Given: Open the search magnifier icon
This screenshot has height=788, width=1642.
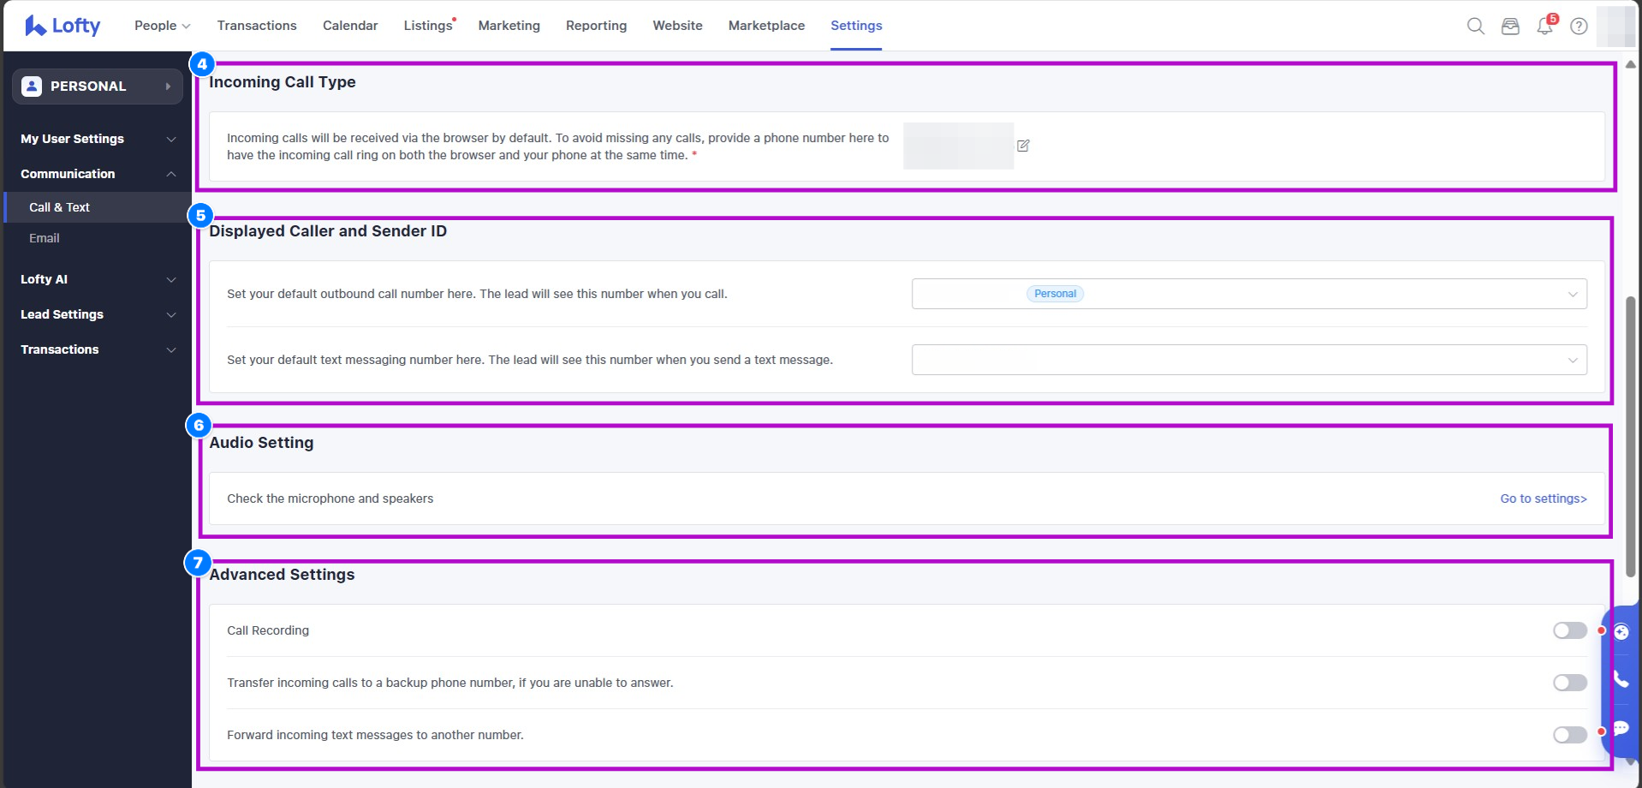Looking at the screenshot, I should [1475, 26].
